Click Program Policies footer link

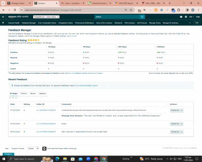point(18,149)
